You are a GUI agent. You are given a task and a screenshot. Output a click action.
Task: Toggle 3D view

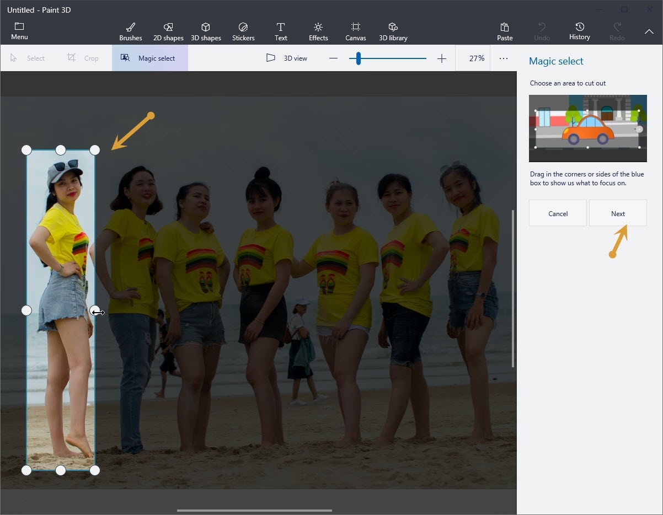[287, 58]
